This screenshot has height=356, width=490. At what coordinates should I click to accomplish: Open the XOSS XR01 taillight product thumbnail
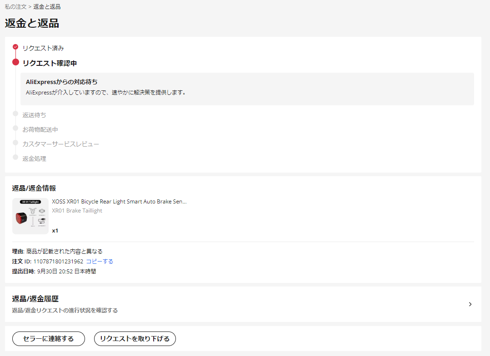(x=30, y=216)
